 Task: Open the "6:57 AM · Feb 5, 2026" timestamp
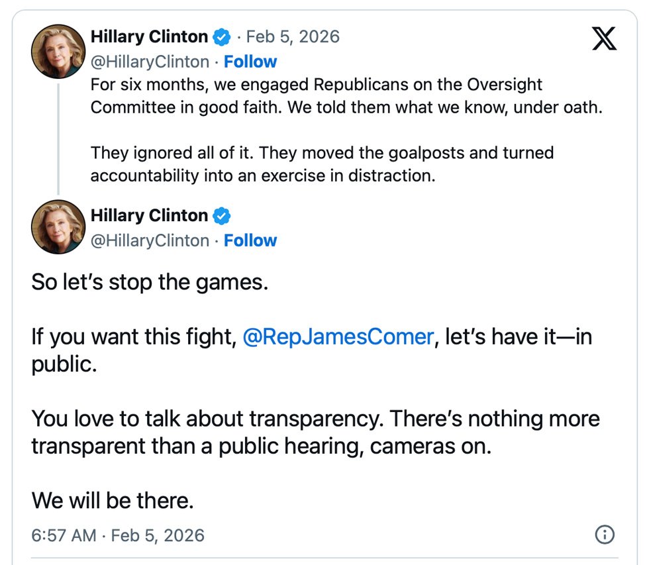tap(118, 535)
